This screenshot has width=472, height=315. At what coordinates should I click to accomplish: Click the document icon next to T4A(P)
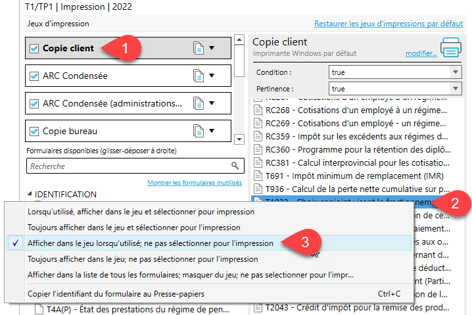coord(39,309)
